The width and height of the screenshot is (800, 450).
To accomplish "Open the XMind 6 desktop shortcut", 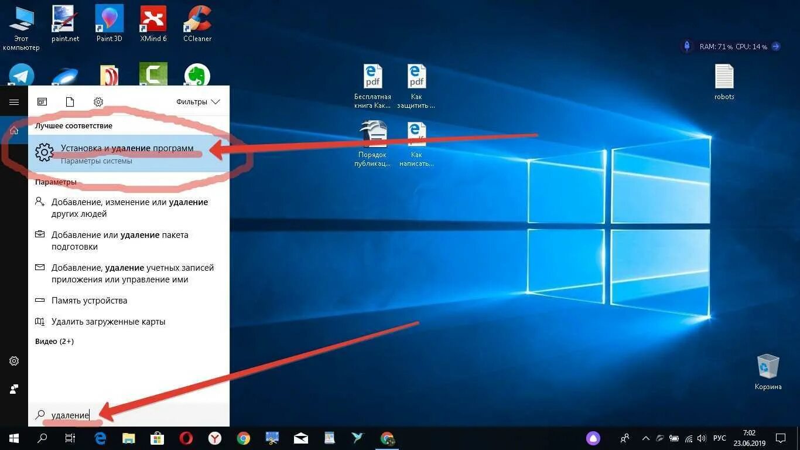I will [153, 23].
